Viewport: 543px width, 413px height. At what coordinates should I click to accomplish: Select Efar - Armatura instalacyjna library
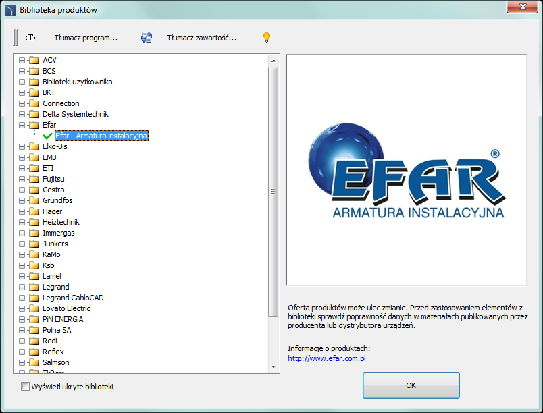pyautogui.click(x=101, y=136)
